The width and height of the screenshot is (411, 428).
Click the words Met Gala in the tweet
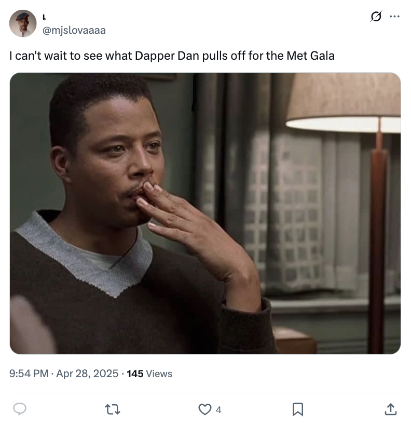click(310, 56)
